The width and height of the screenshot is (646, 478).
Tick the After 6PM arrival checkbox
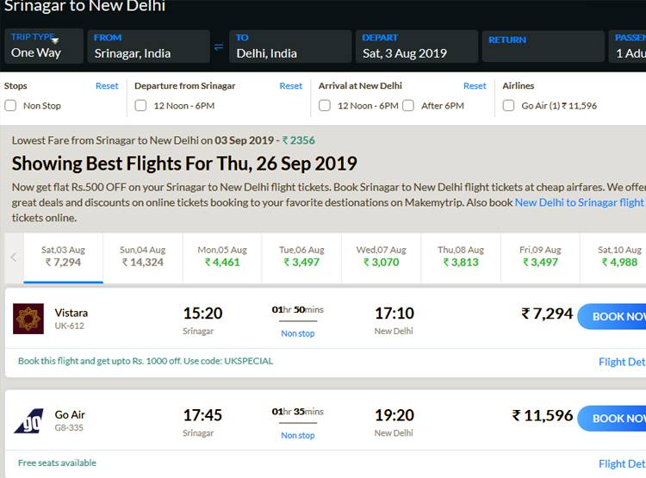pos(411,106)
